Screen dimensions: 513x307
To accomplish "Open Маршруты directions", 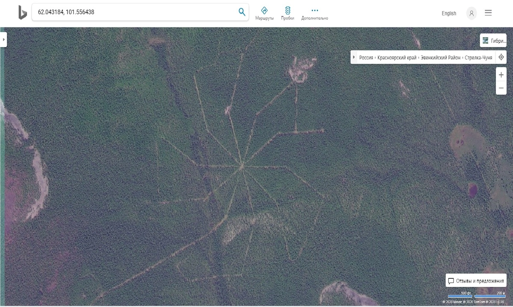I will (x=264, y=13).
